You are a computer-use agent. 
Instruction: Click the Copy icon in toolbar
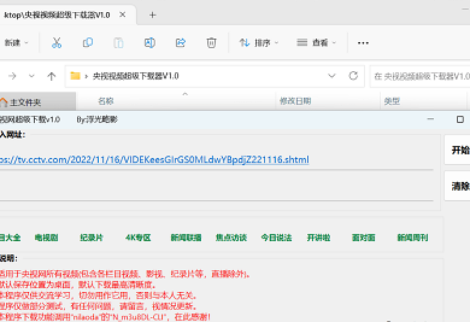[88, 43]
